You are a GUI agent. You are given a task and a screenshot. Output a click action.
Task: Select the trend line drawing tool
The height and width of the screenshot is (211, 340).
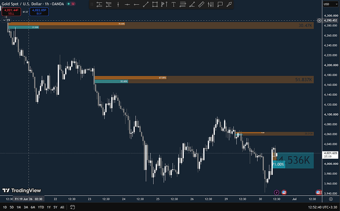pyautogui.click(x=146, y=4)
